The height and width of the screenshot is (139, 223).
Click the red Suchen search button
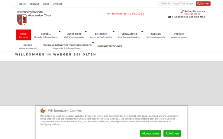[203, 4]
